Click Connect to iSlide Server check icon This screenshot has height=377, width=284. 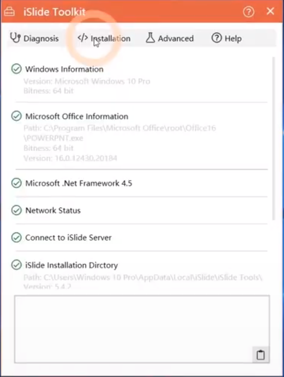tap(17, 237)
